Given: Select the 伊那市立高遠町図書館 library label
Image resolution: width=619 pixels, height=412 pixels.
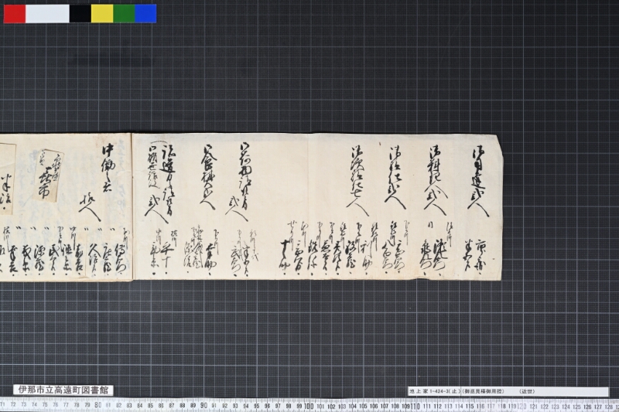Looking at the screenshot, I should [63, 390].
